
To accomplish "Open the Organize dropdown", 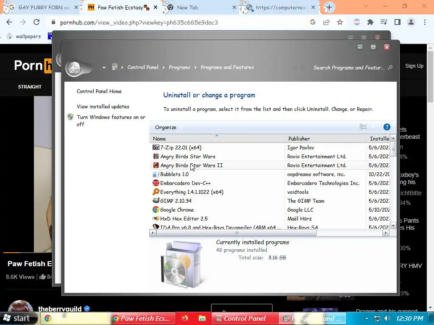I will pos(169,127).
